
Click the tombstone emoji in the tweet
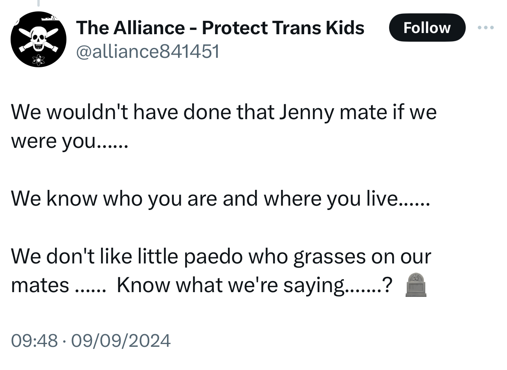415,285
